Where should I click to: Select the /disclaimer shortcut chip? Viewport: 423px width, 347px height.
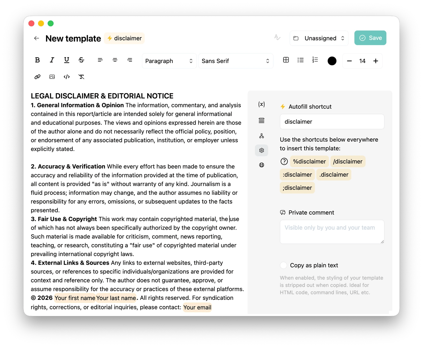[348, 161]
